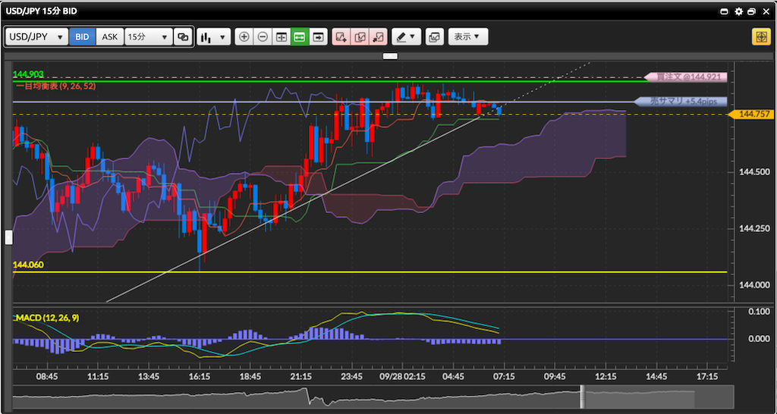
Task: Click the linked-charts sync icon
Action: (184, 37)
